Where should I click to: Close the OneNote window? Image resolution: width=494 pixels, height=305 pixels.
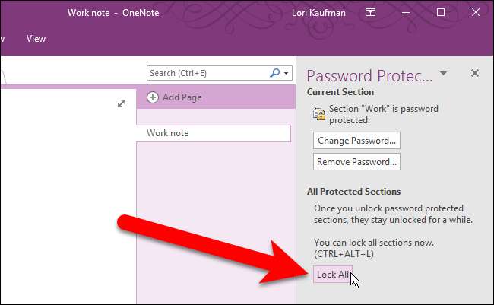pyautogui.click(x=475, y=12)
